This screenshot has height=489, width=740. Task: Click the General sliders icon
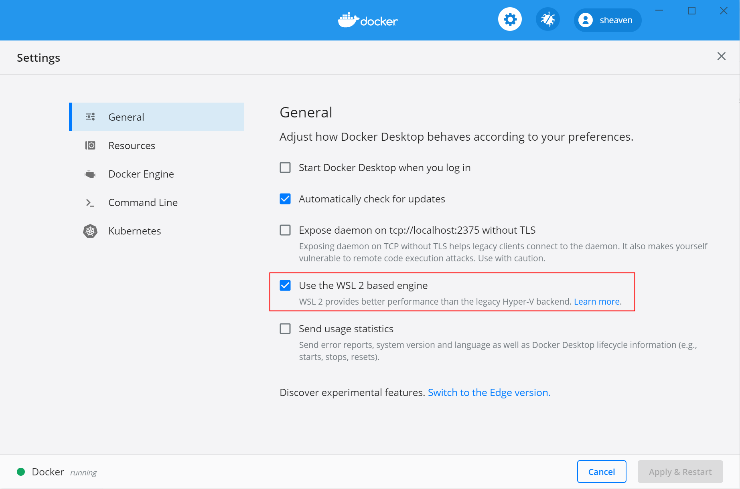point(90,117)
